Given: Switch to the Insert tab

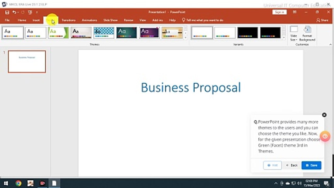Looking at the screenshot, I should pos(36,20).
